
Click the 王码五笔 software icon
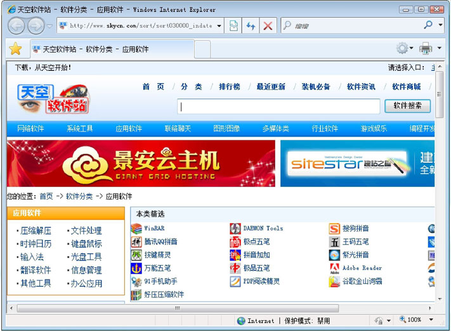334,242
